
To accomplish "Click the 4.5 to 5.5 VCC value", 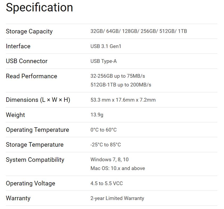I will [x=106, y=184].
